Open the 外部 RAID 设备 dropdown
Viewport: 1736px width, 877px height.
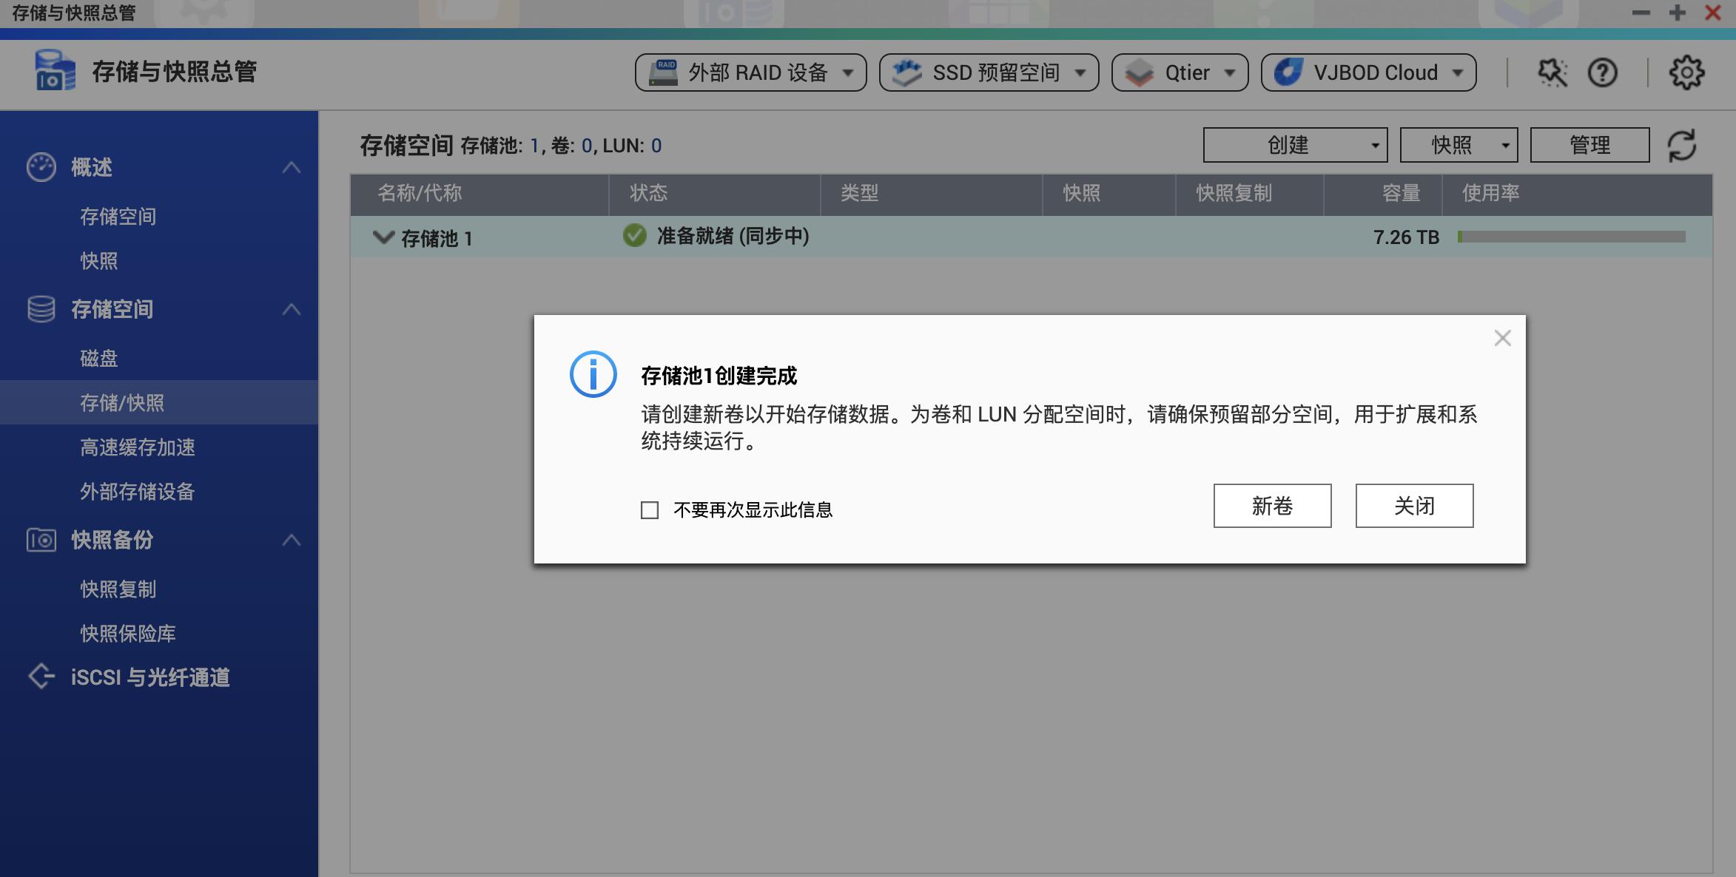(751, 72)
